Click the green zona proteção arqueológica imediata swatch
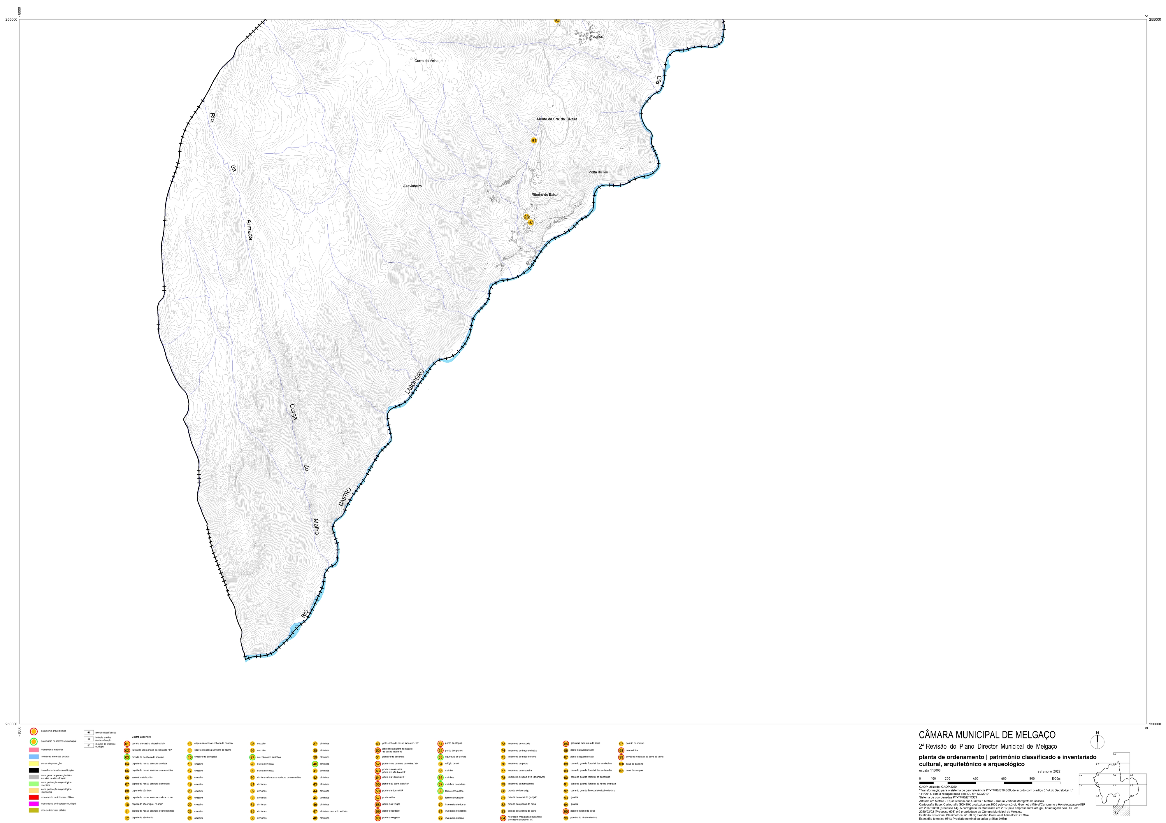Viewport: 1166px width, 823px height. coord(34,784)
